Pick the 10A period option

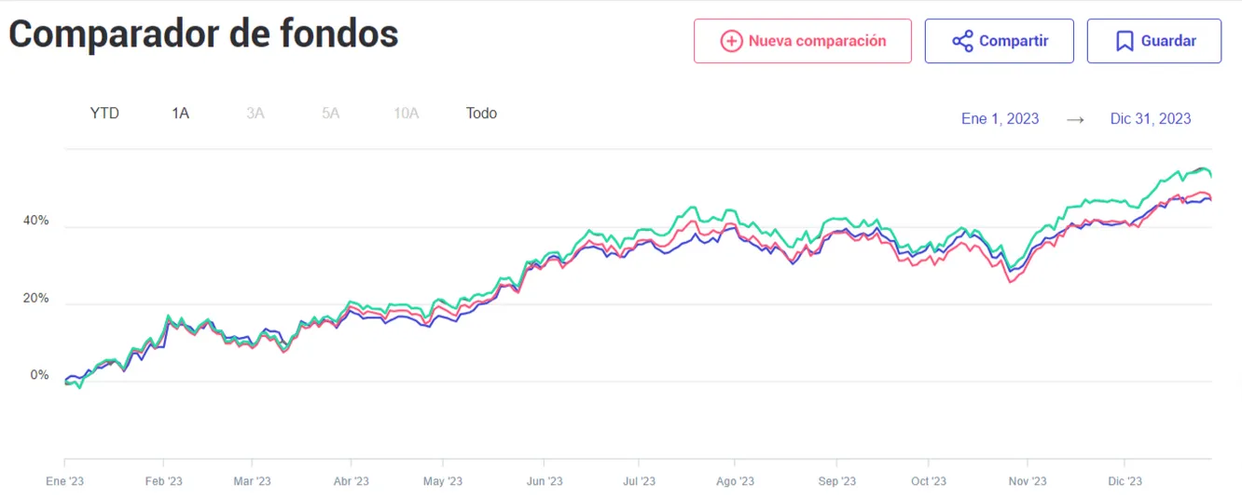[406, 114]
